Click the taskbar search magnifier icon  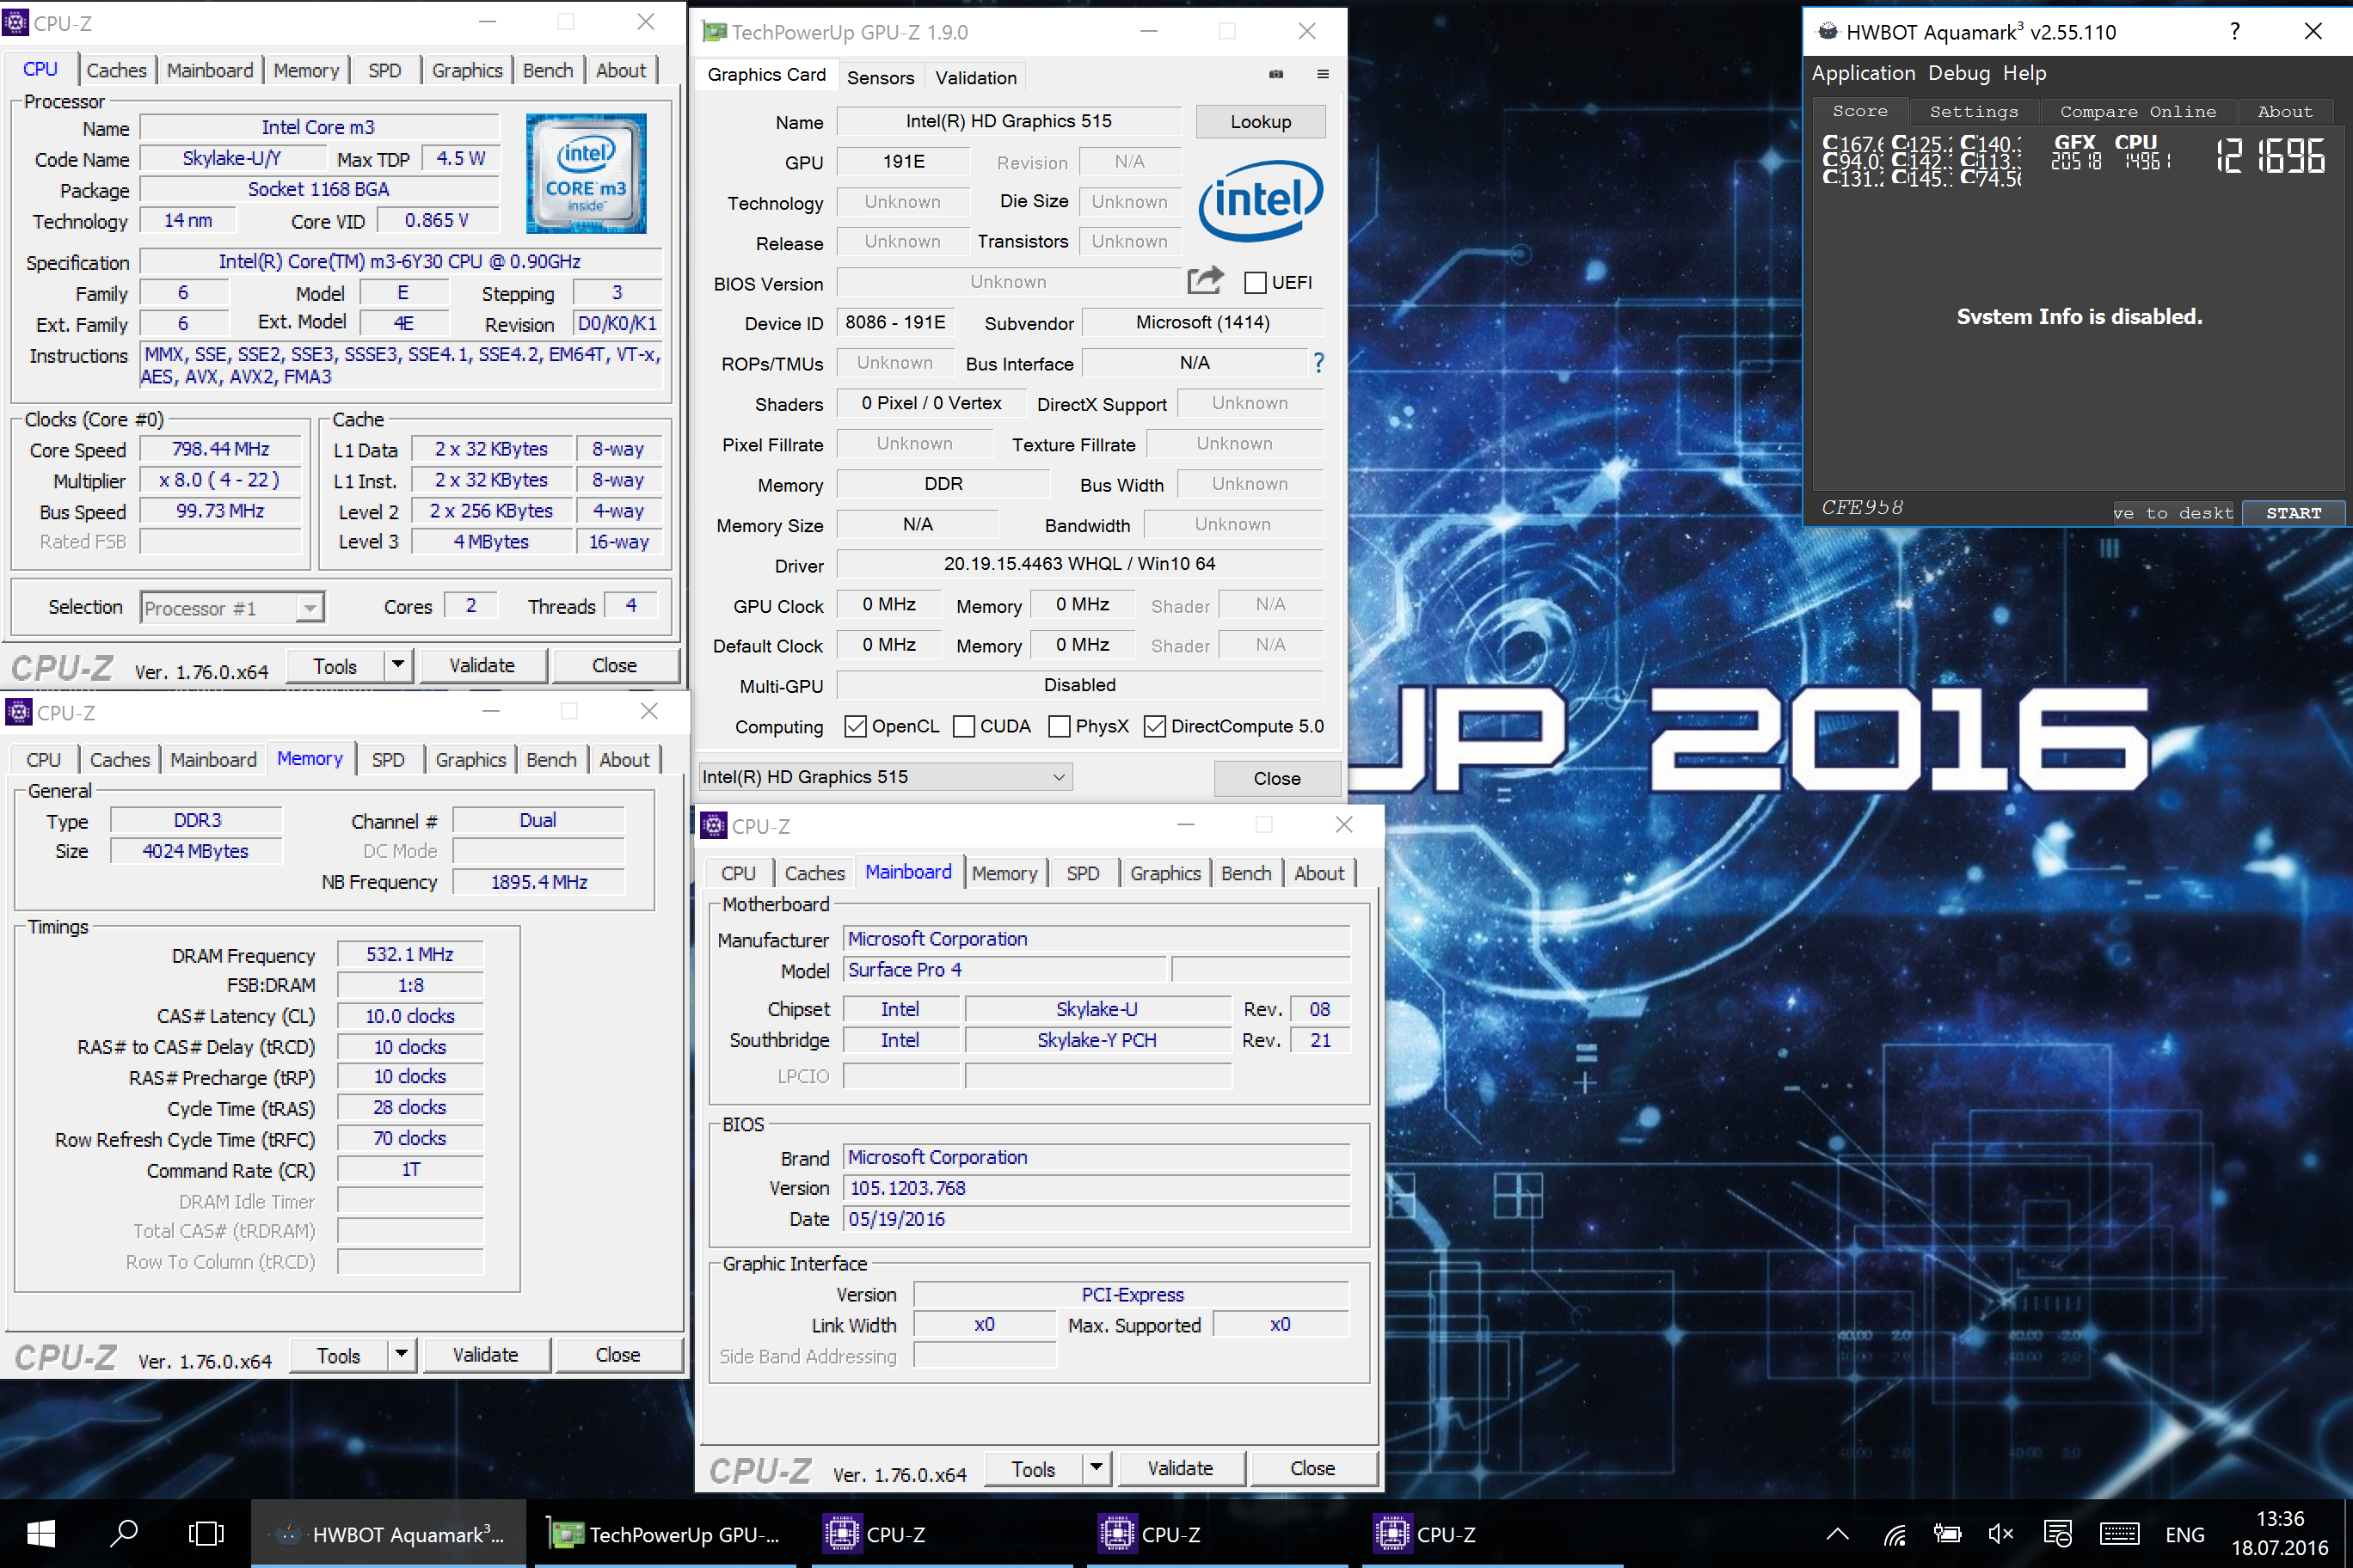(x=123, y=1534)
